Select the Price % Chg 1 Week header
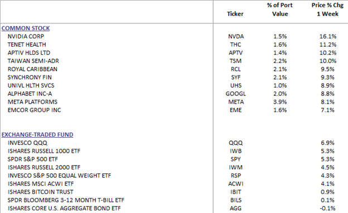Image resolution: width=348 pixels, height=213 pixels. click(x=327, y=9)
